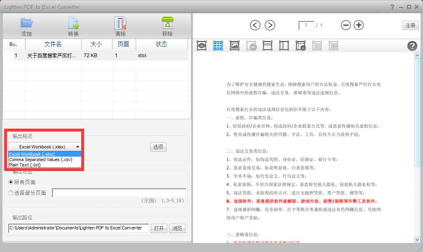Click the 打开 open folder button
Screen dimensions: 423x252
(x=159, y=228)
